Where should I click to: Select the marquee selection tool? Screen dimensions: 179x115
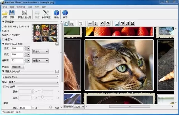(72, 23)
